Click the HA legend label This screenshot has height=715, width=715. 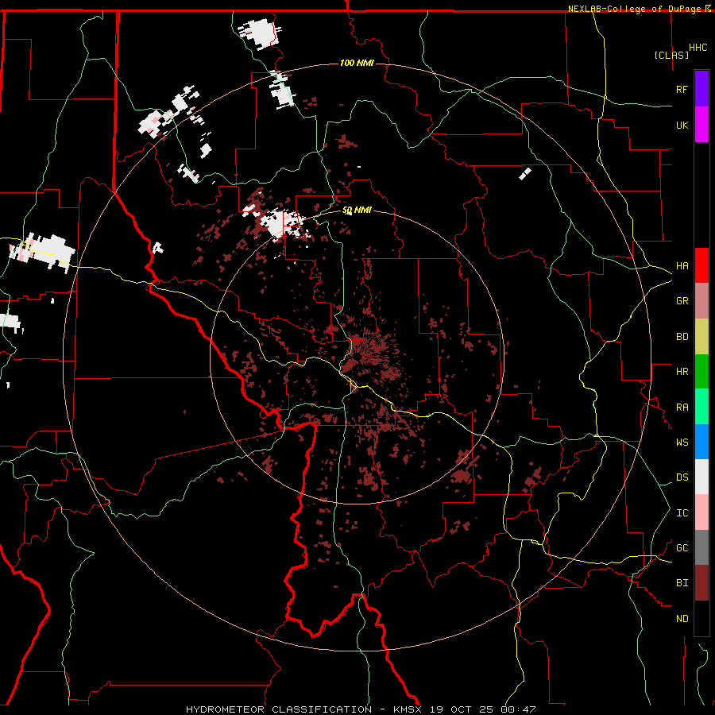[682, 265]
